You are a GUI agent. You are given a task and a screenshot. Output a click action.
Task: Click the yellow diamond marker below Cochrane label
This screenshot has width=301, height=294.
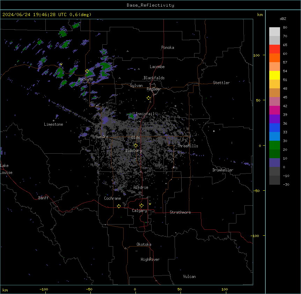click(119, 206)
